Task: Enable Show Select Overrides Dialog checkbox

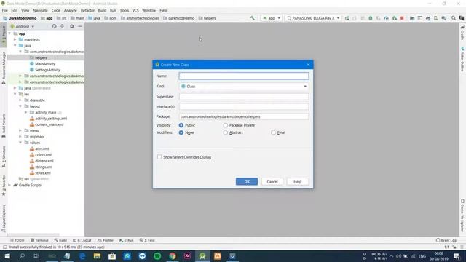Action: click(159, 157)
